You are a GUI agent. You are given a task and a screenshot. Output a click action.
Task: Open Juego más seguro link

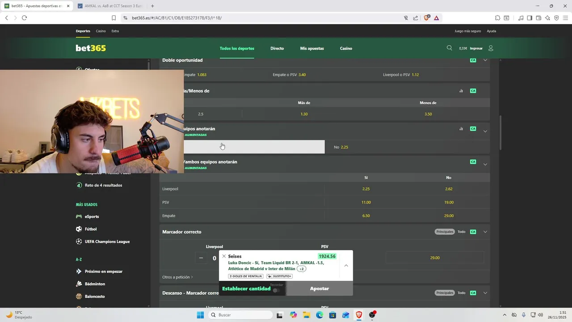pos(468,31)
